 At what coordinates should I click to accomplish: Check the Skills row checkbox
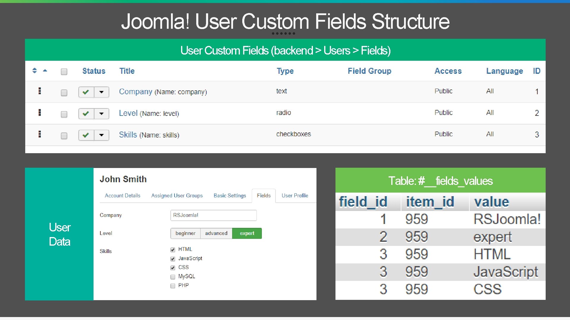point(64,136)
